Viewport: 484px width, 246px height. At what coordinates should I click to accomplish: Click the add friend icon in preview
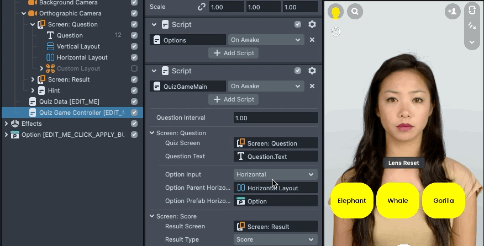coord(453,11)
